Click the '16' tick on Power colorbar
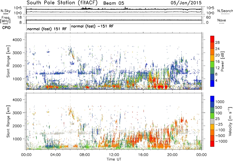233x161 pixels. click(x=217, y=62)
